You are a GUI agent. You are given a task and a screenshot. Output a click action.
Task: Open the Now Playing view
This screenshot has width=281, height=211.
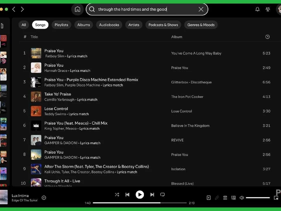point(209,197)
